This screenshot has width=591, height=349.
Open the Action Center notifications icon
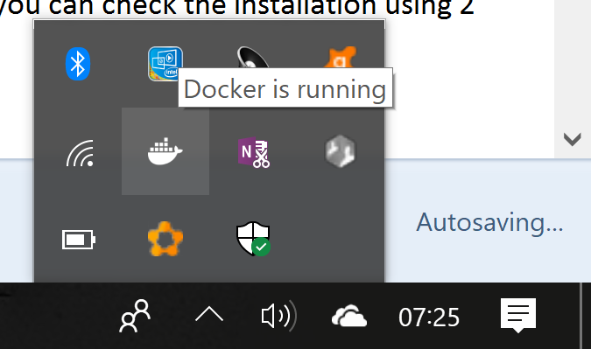coord(518,316)
